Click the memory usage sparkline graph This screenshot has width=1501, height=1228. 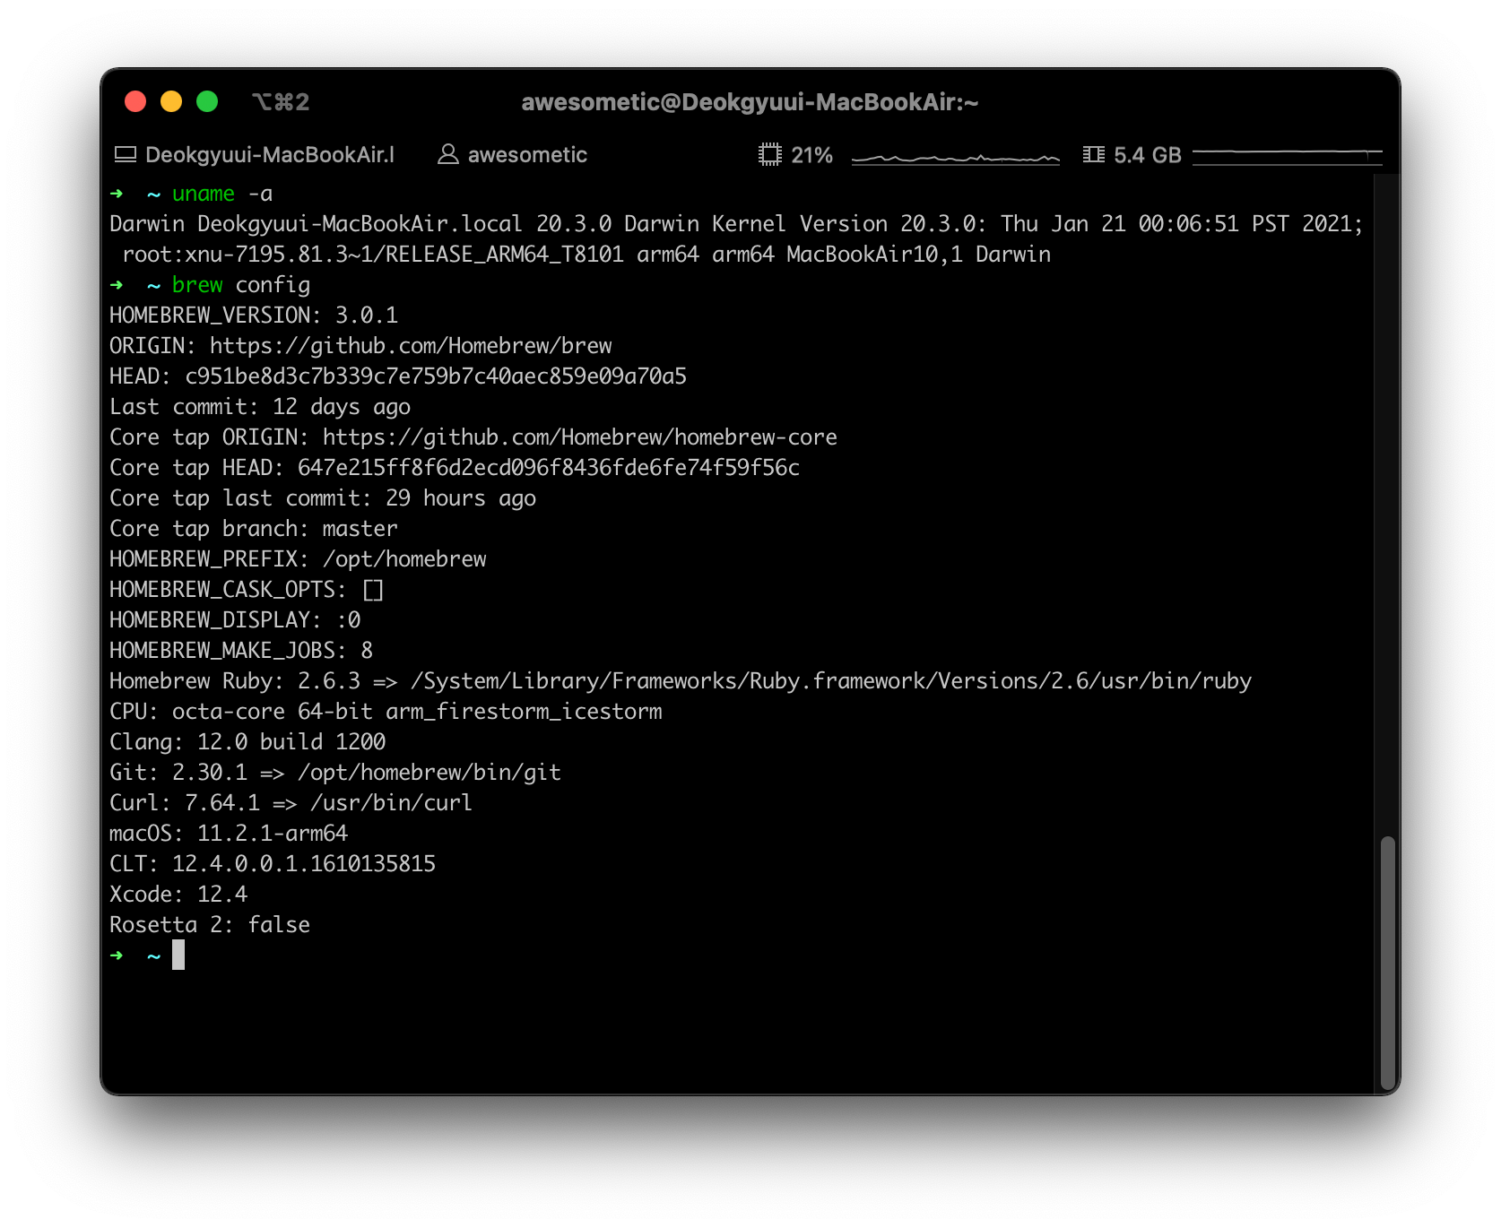1288,156
